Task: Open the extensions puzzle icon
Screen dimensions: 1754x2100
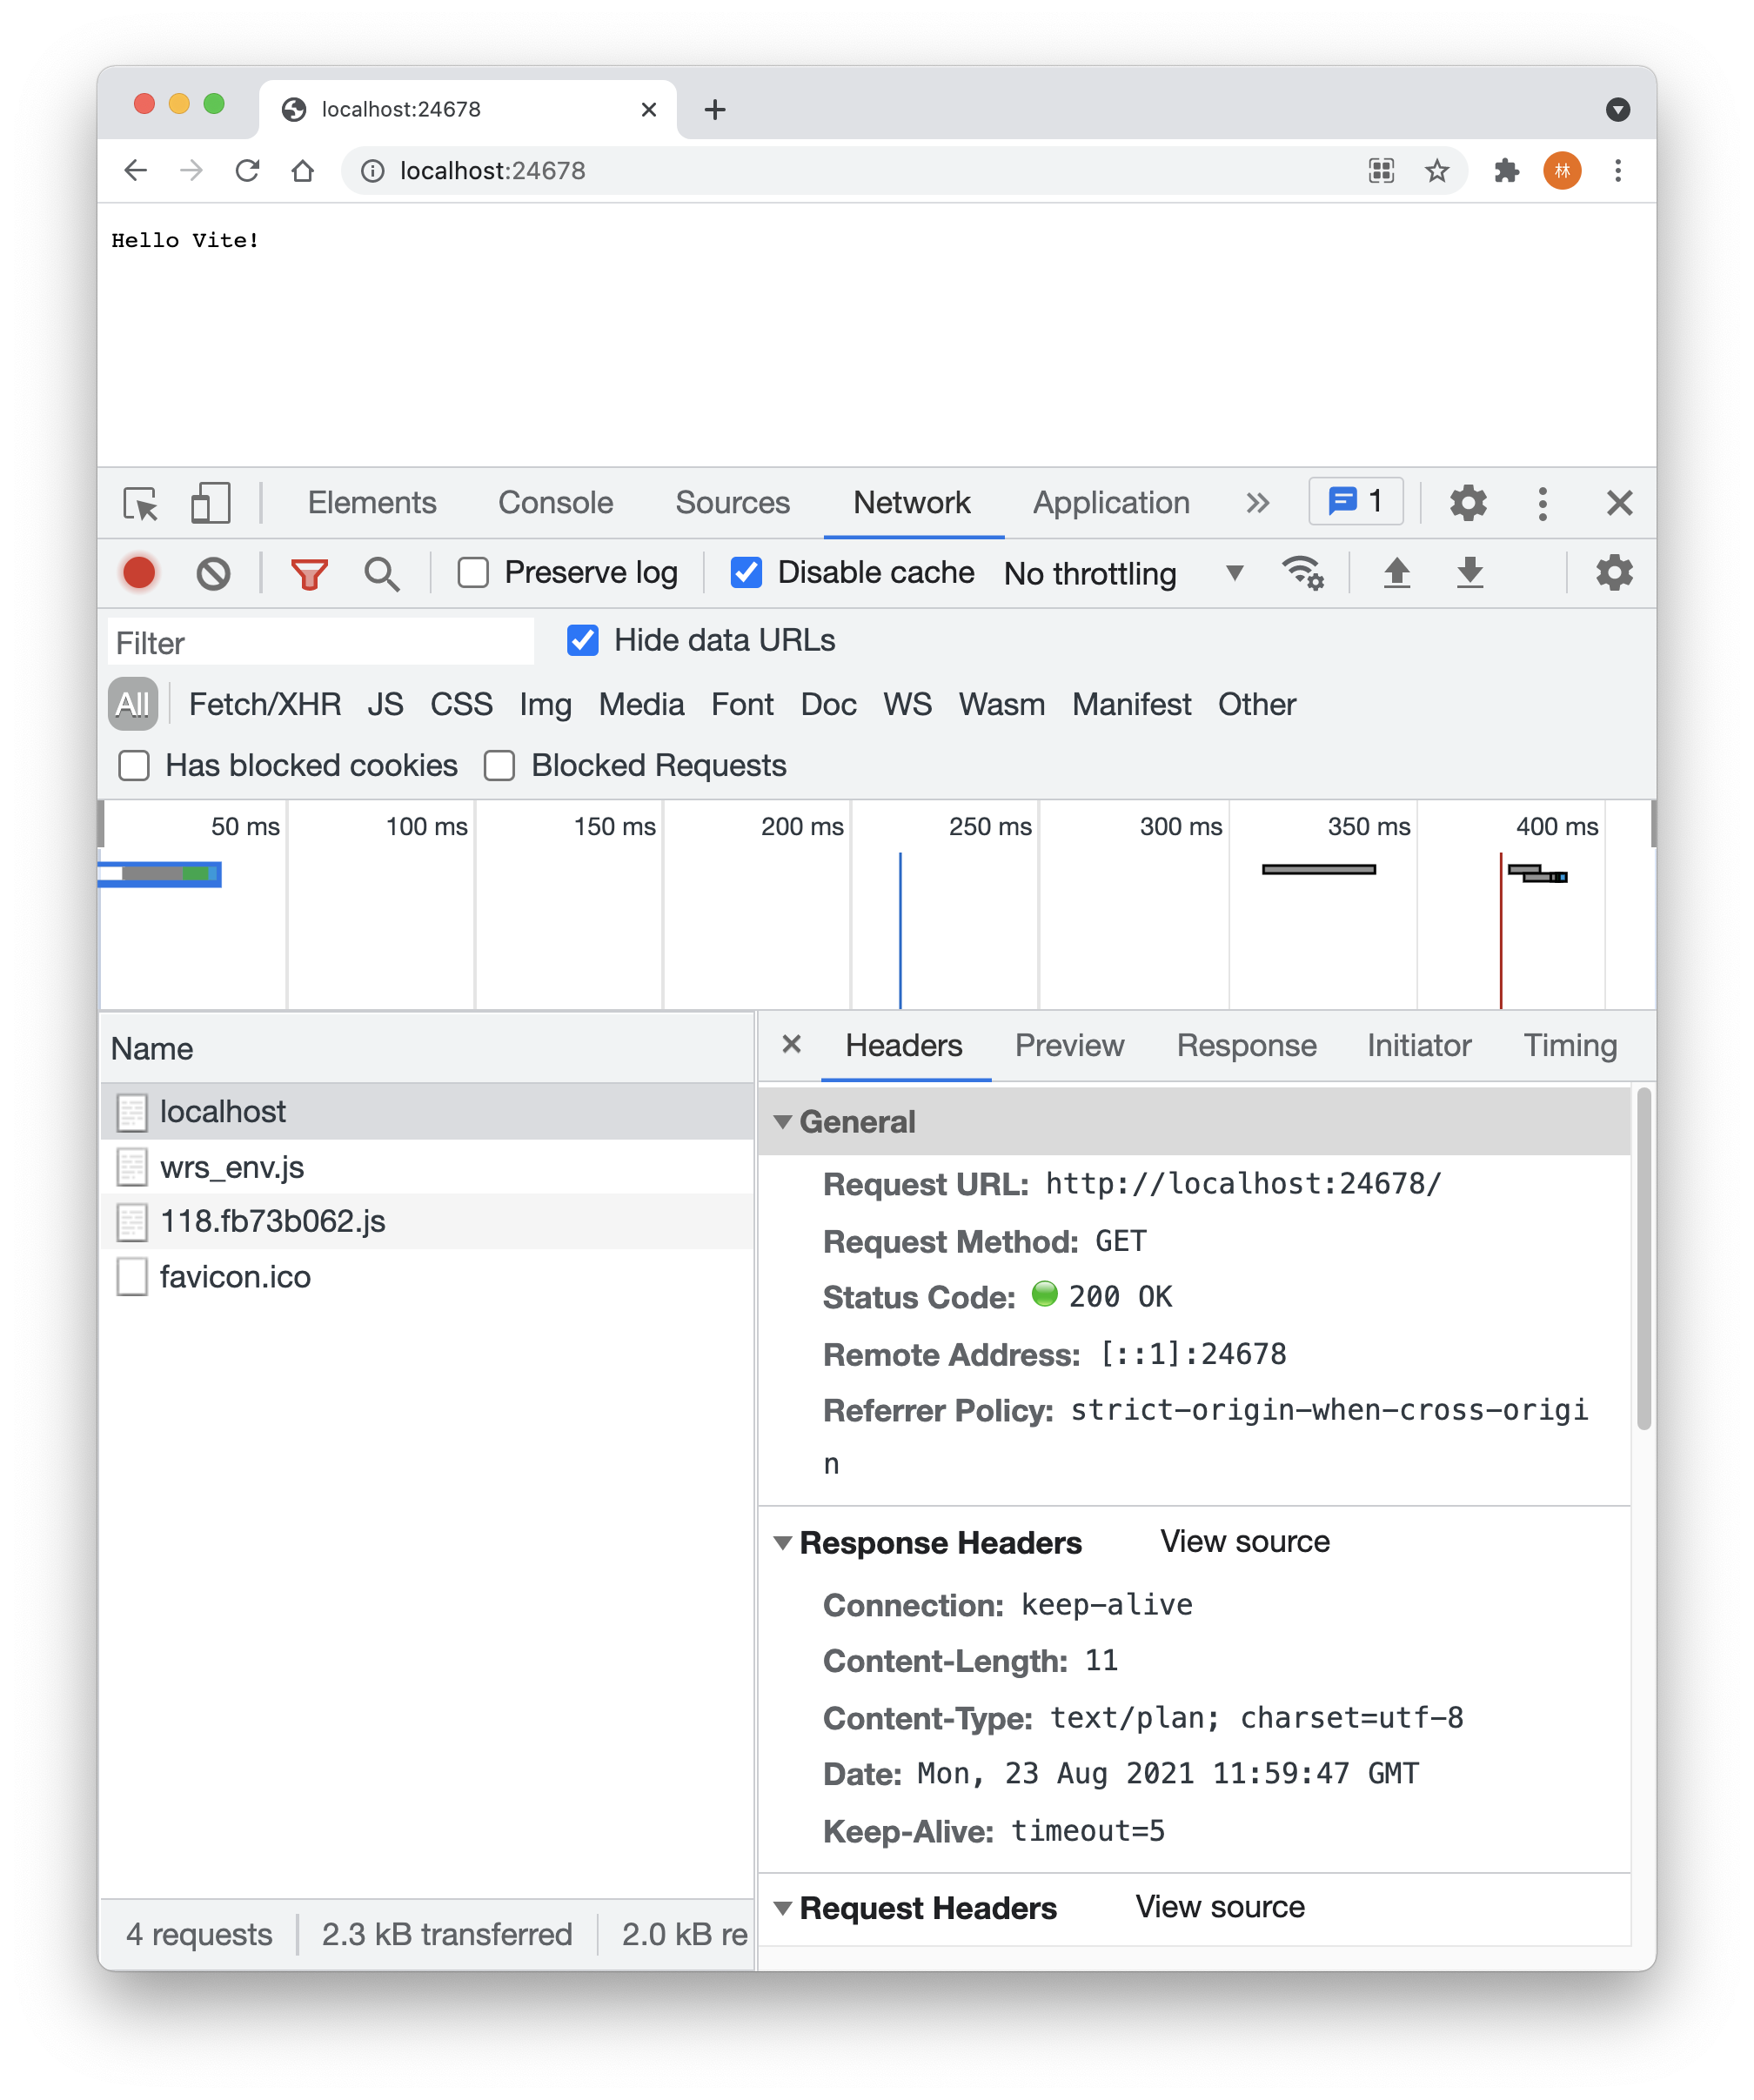Action: [x=1505, y=171]
